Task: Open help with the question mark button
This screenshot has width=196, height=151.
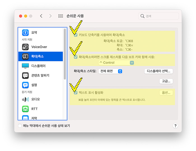Action: coord(175,126)
